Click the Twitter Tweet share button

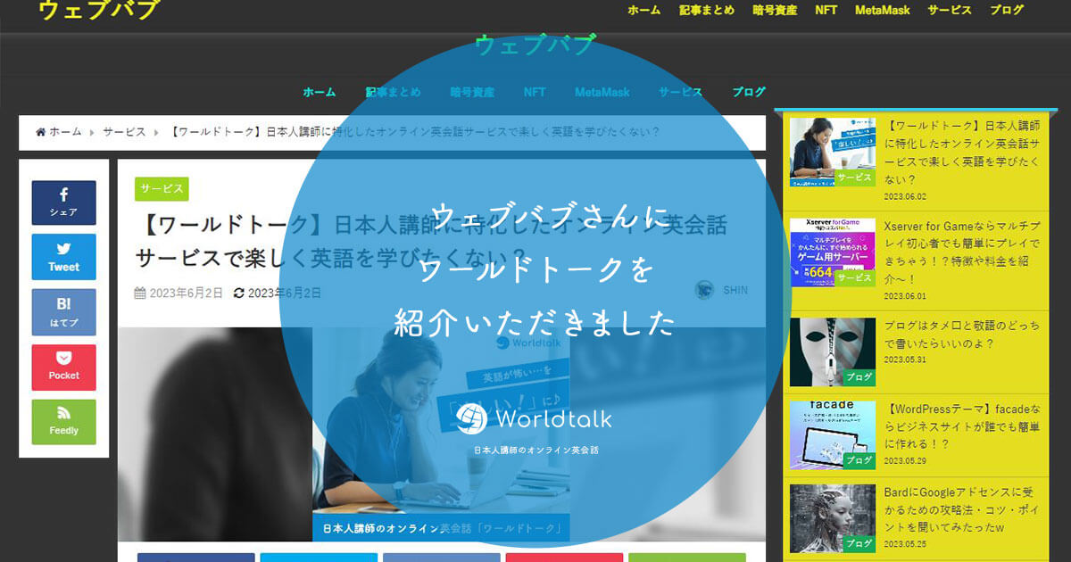63,257
